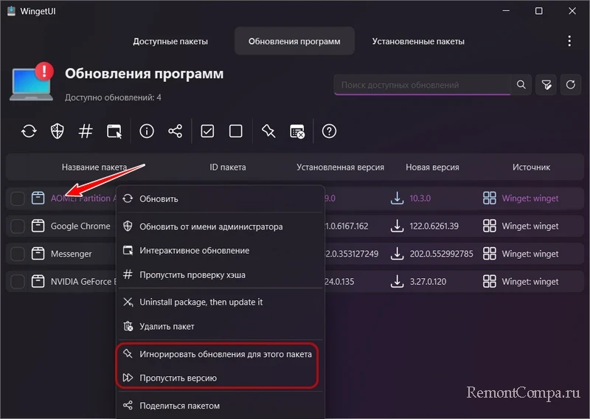
Task: Click the download arrow icon next to 202.0.552992785
Action: [x=397, y=254]
